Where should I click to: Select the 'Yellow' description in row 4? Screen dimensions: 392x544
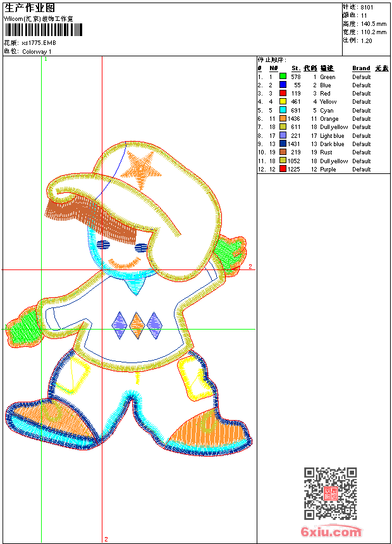(328, 102)
